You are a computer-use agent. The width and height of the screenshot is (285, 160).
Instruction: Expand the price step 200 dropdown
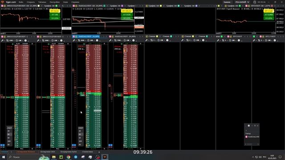pos(46,40)
